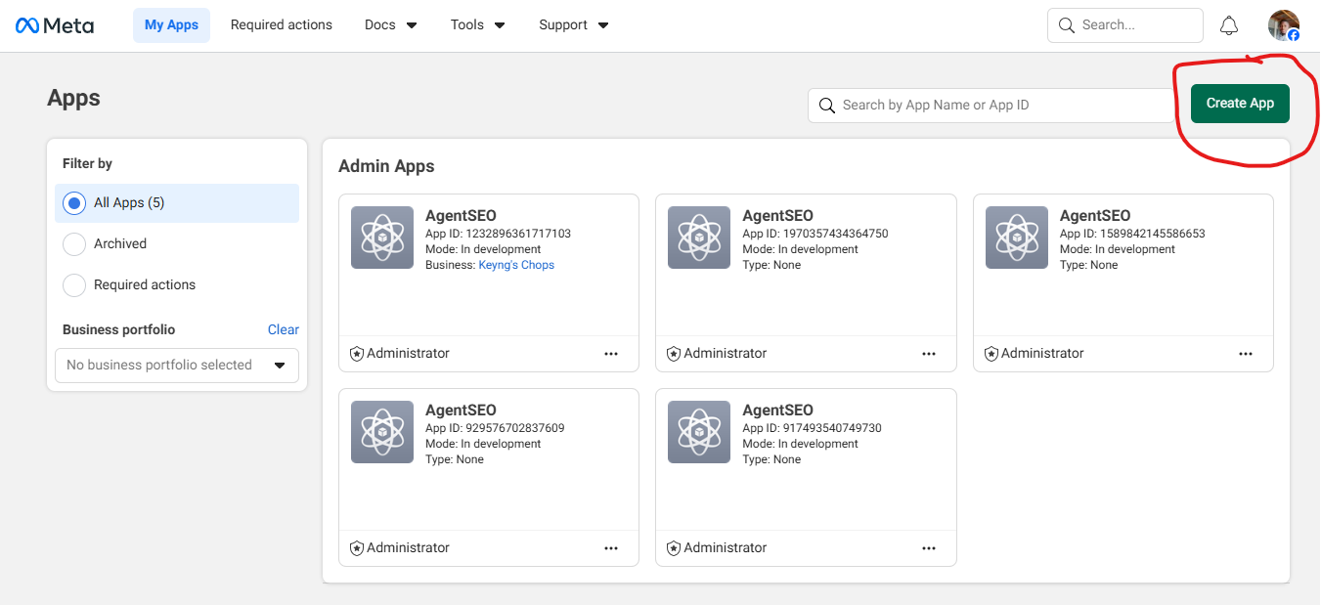
Task: Open the Keyng's Chops business link
Action: (x=516, y=265)
